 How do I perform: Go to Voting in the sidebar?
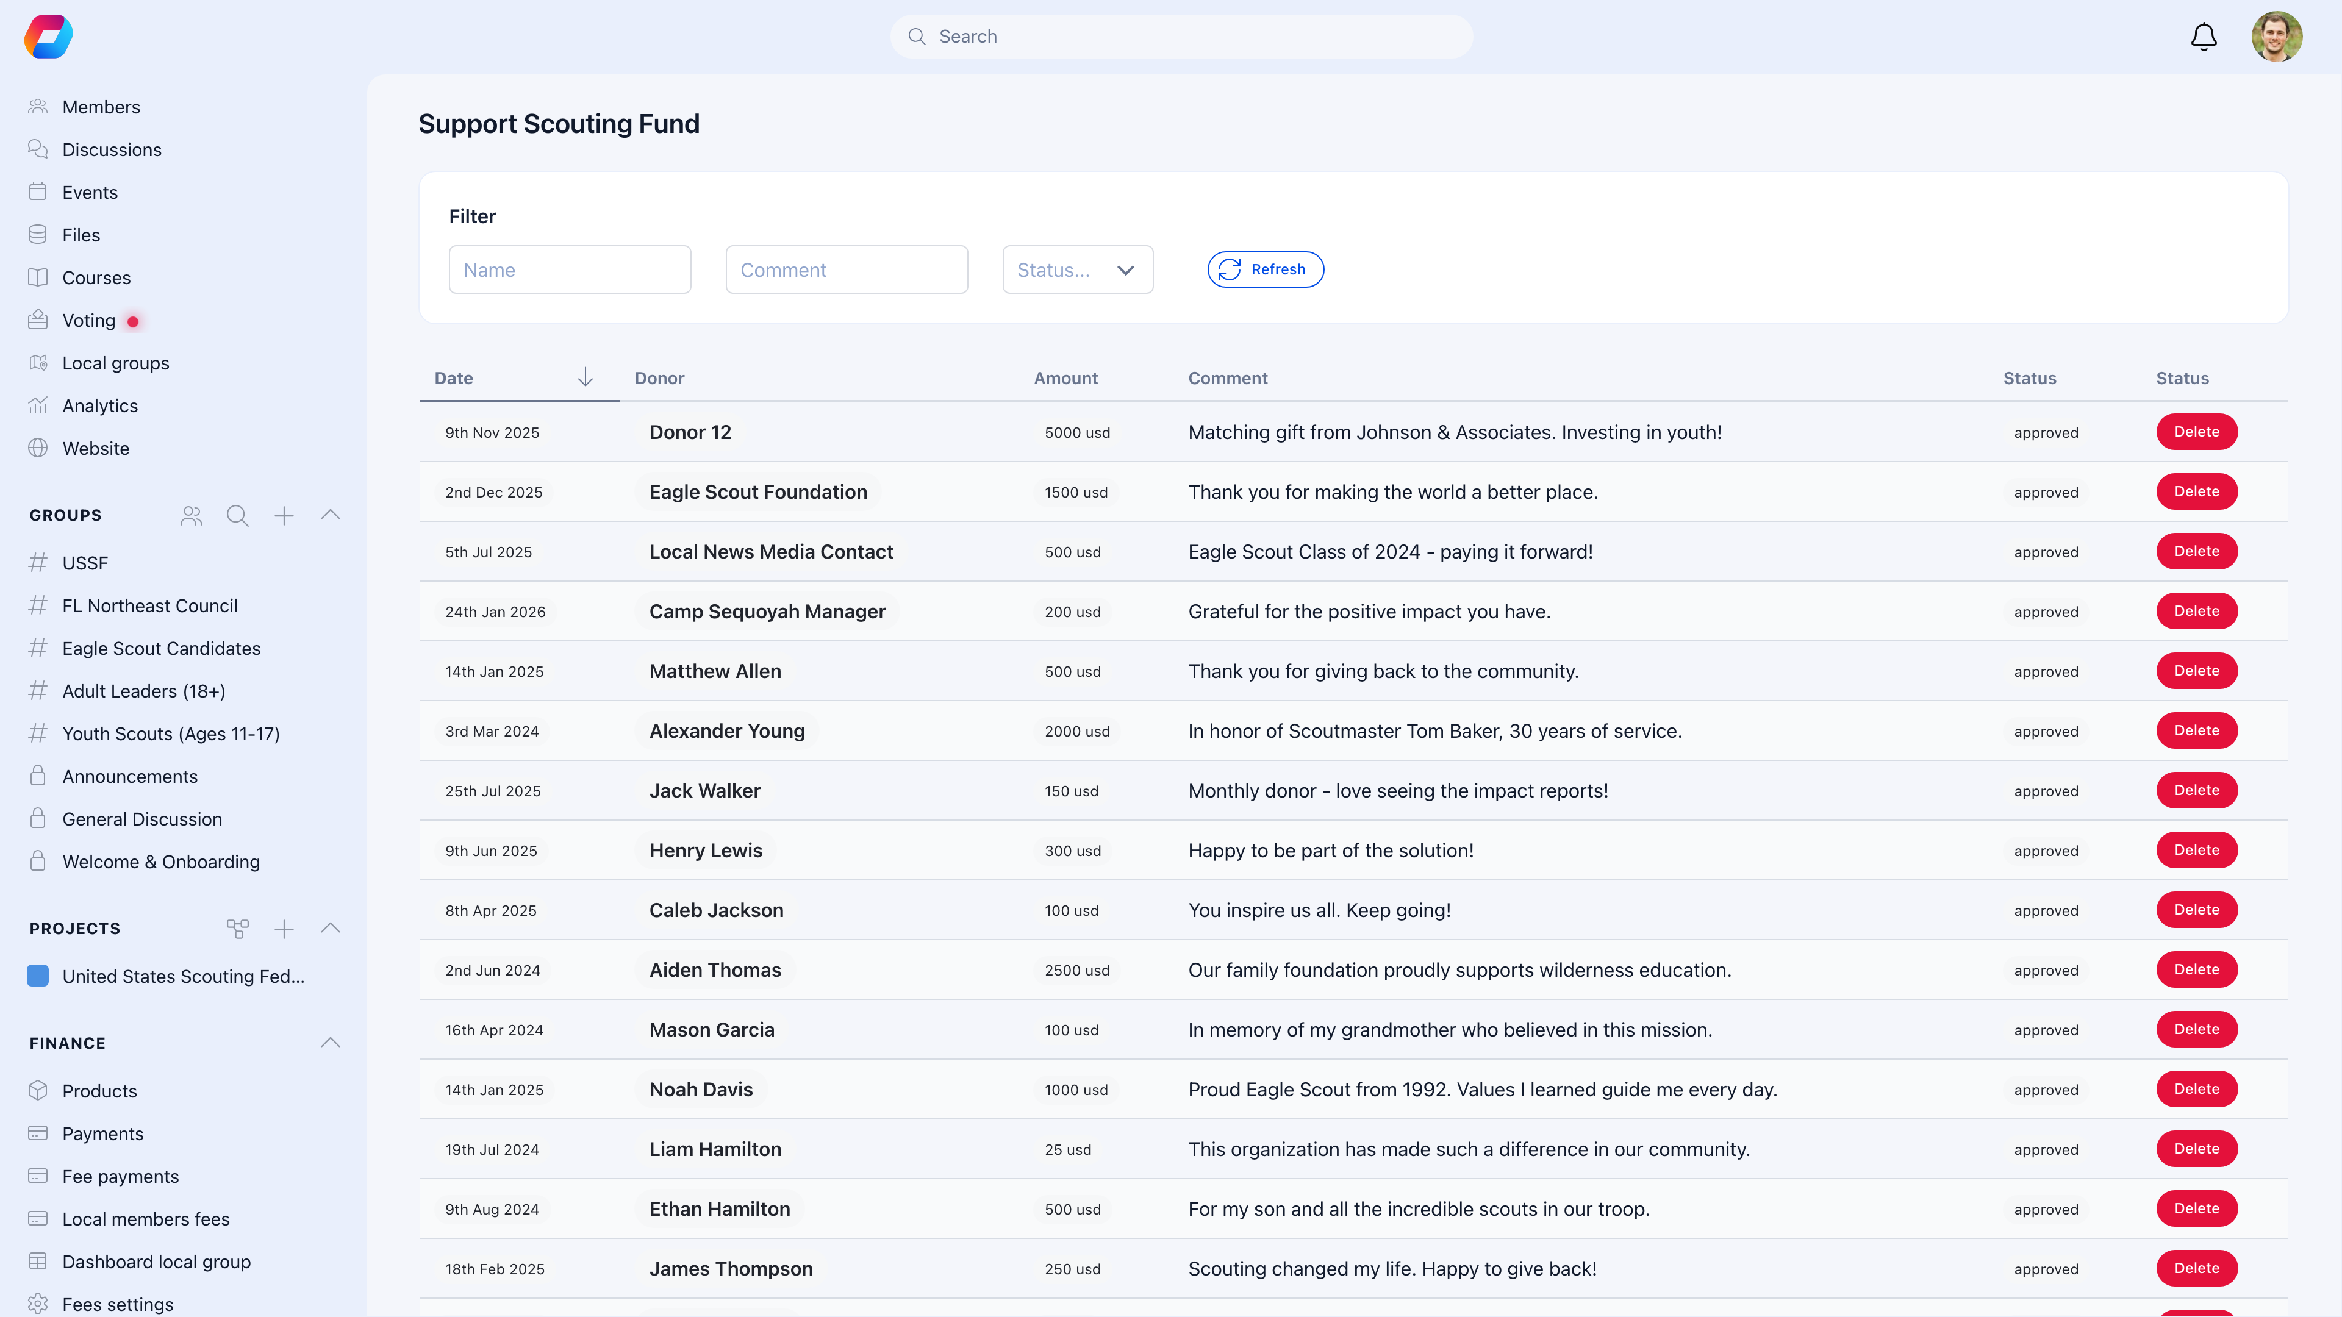88,320
